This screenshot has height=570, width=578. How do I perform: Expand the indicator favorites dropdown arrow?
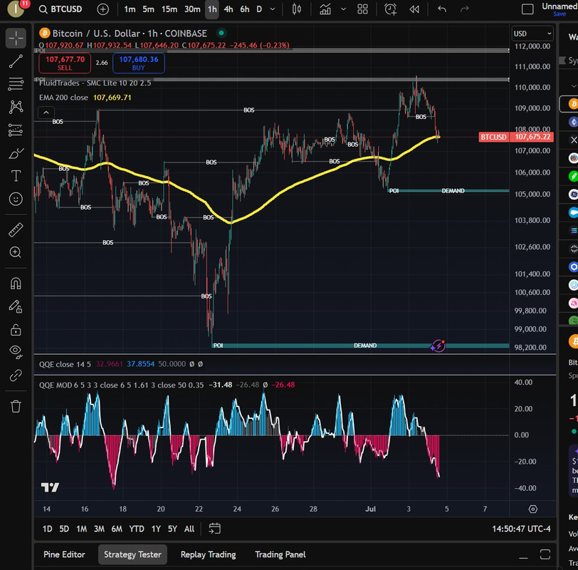(x=344, y=9)
